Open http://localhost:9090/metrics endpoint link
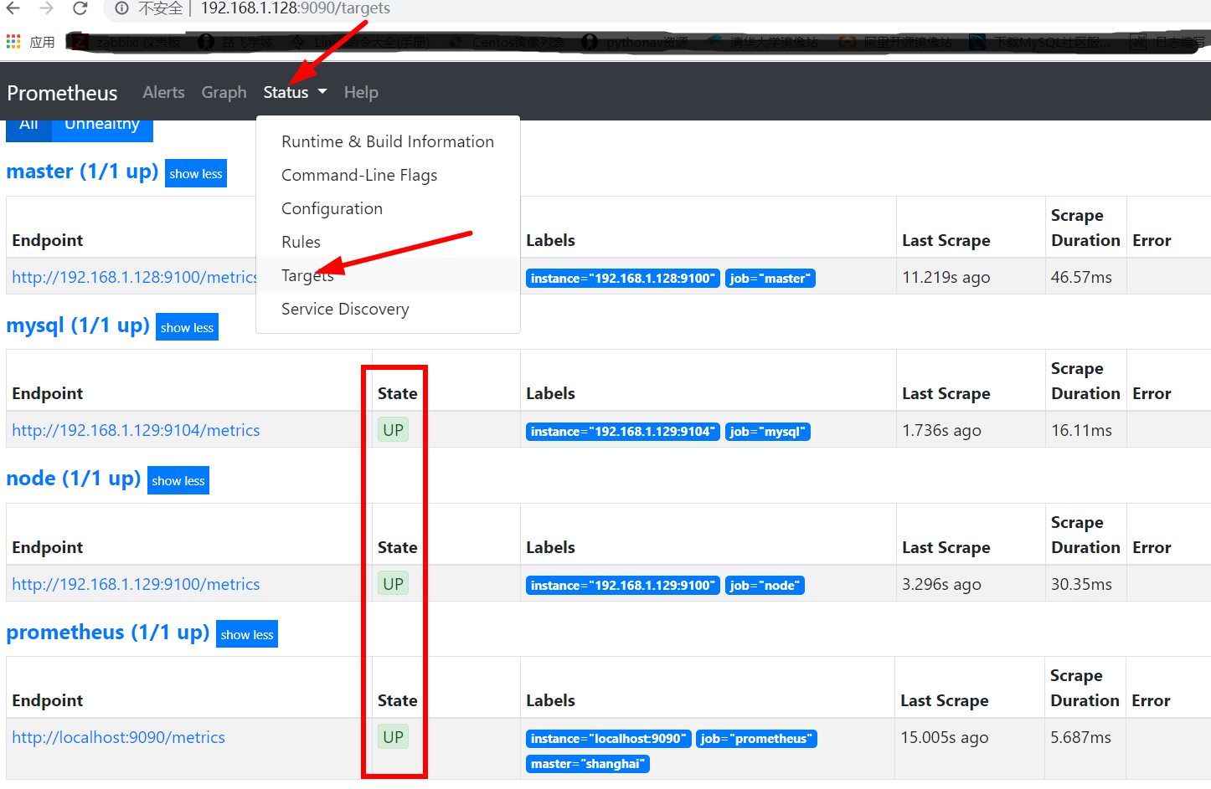Viewport: 1211px width, 789px height. [x=118, y=737]
